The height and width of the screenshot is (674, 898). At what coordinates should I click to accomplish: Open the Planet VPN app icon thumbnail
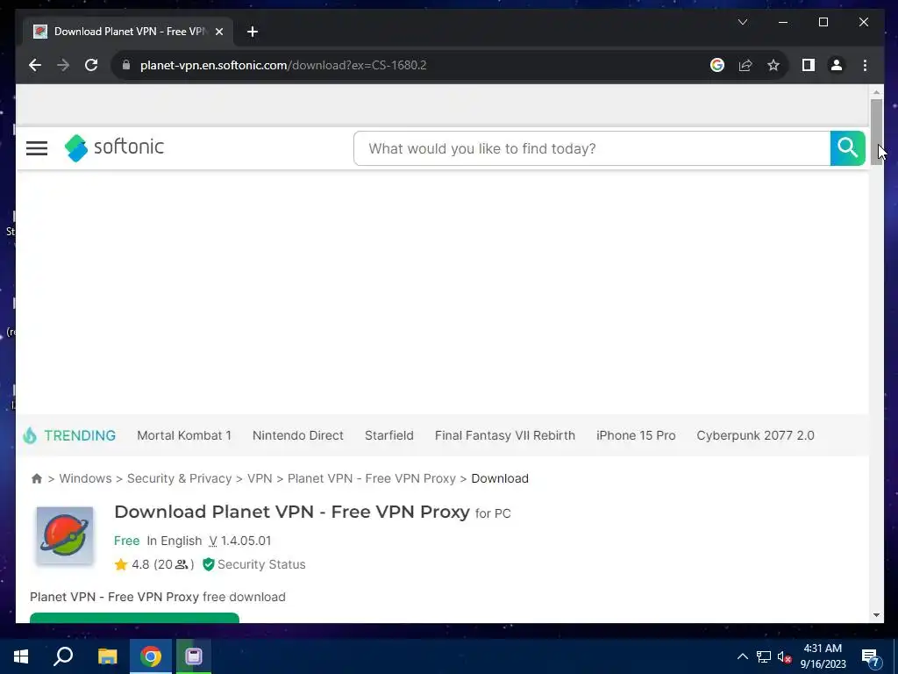[65, 535]
